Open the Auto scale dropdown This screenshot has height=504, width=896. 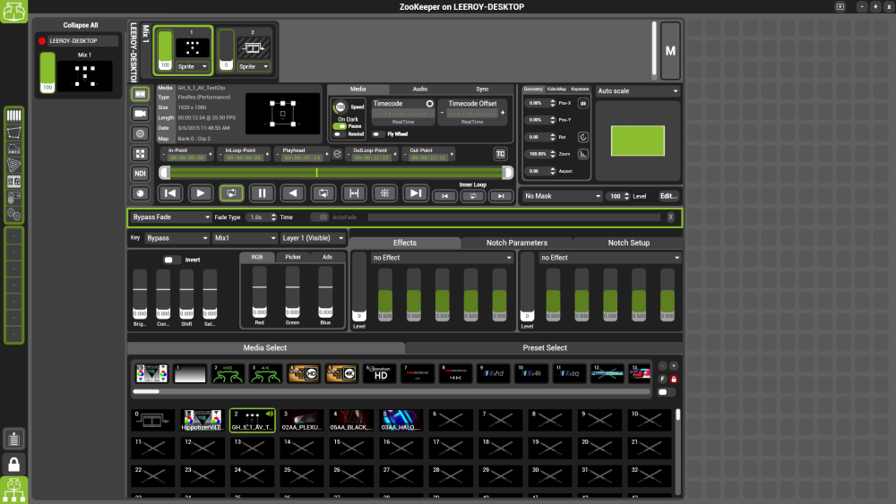pyautogui.click(x=638, y=90)
